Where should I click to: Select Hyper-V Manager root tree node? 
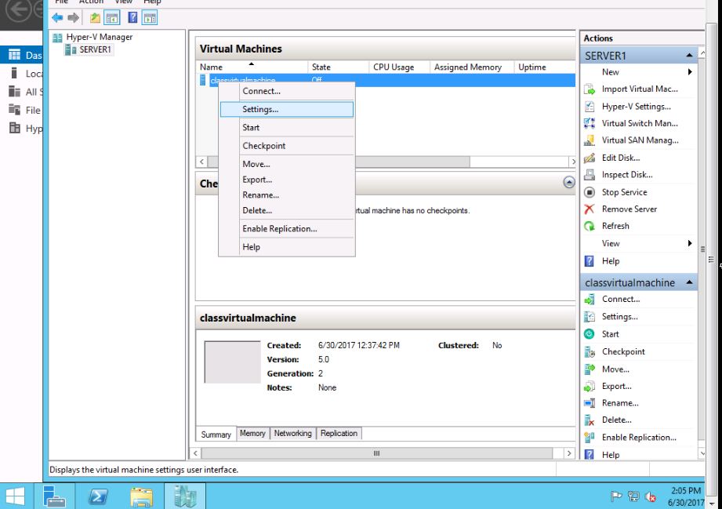(99, 38)
